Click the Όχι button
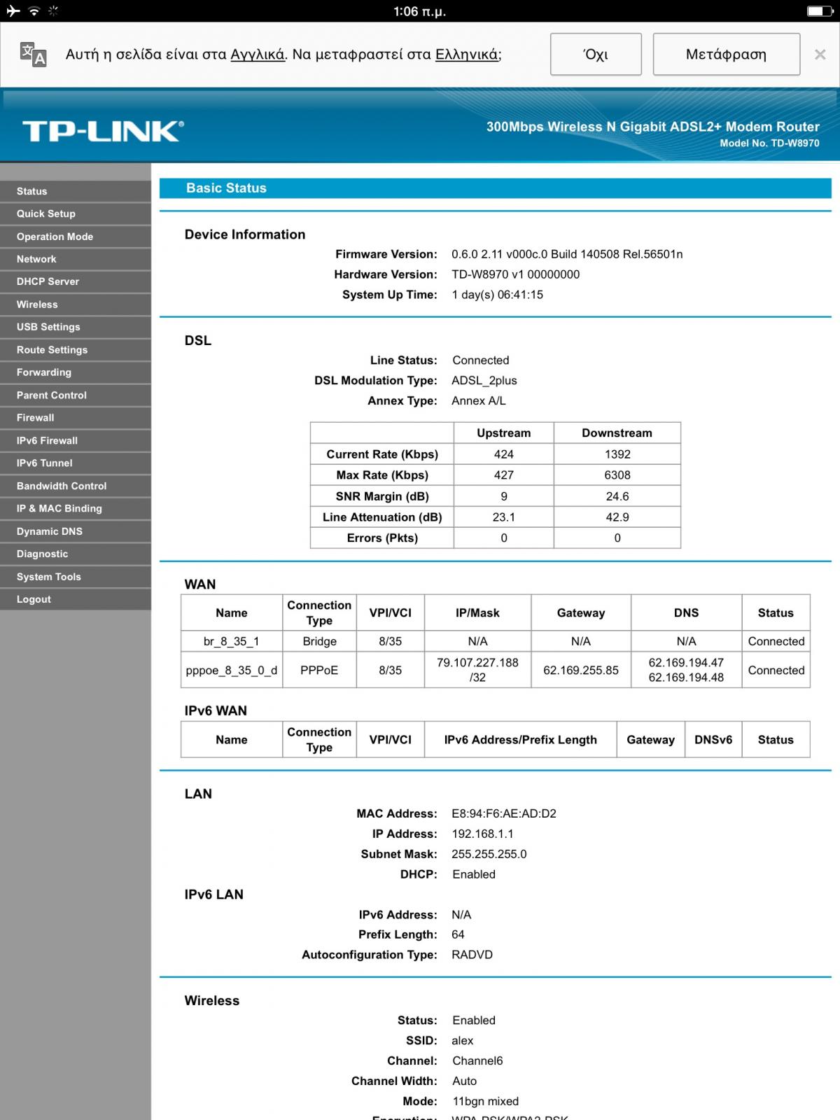 pyautogui.click(x=596, y=55)
